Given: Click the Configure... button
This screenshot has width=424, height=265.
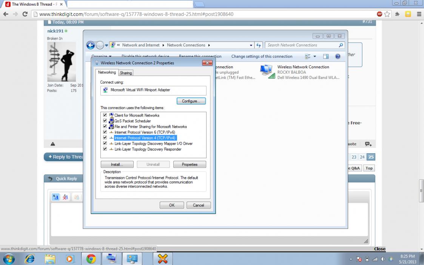Looking at the screenshot, I should click(x=191, y=101).
